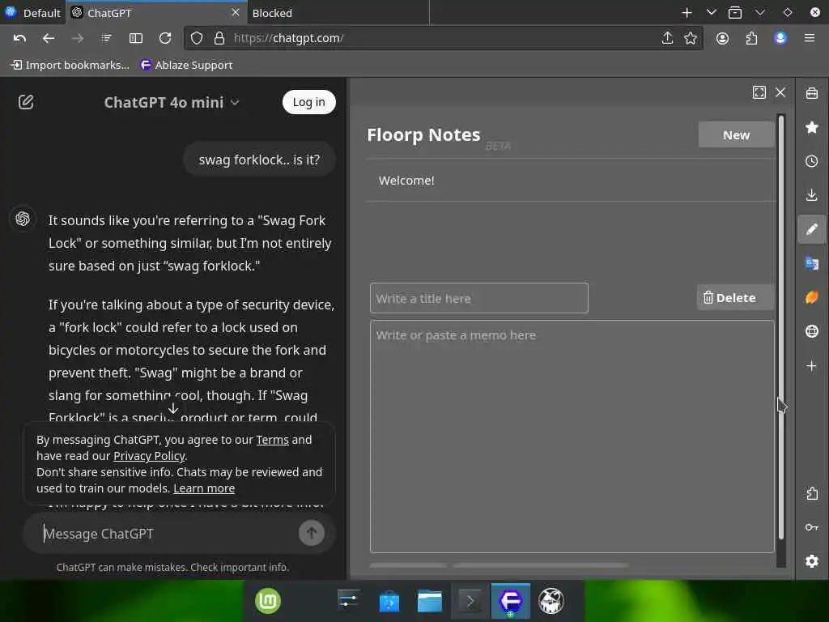The image size is (829, 622).
Task: Open the system settings taskbar icon
Action: (348, 601)
